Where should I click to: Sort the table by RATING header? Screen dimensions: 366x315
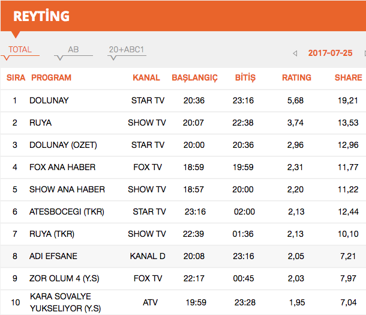pos(296,78)
